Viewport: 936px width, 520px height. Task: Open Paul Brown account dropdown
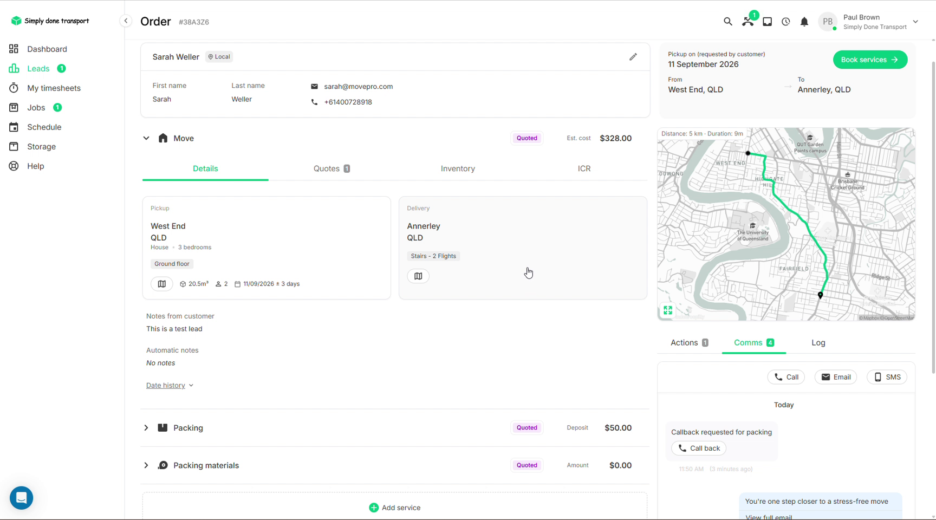coord(915,22)
